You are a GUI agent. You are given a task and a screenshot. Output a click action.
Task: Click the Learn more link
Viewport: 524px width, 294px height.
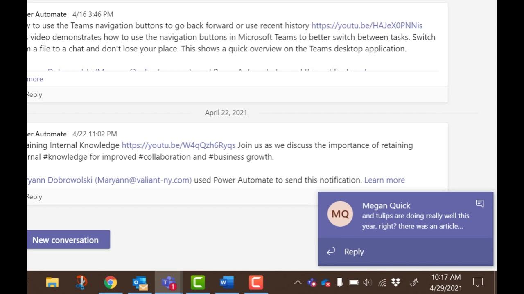tap(384, 180)
